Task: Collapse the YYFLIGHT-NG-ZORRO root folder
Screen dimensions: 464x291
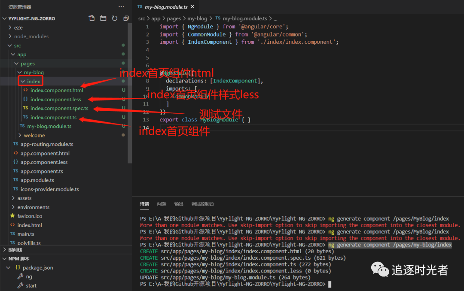Action: click(4, 18)
